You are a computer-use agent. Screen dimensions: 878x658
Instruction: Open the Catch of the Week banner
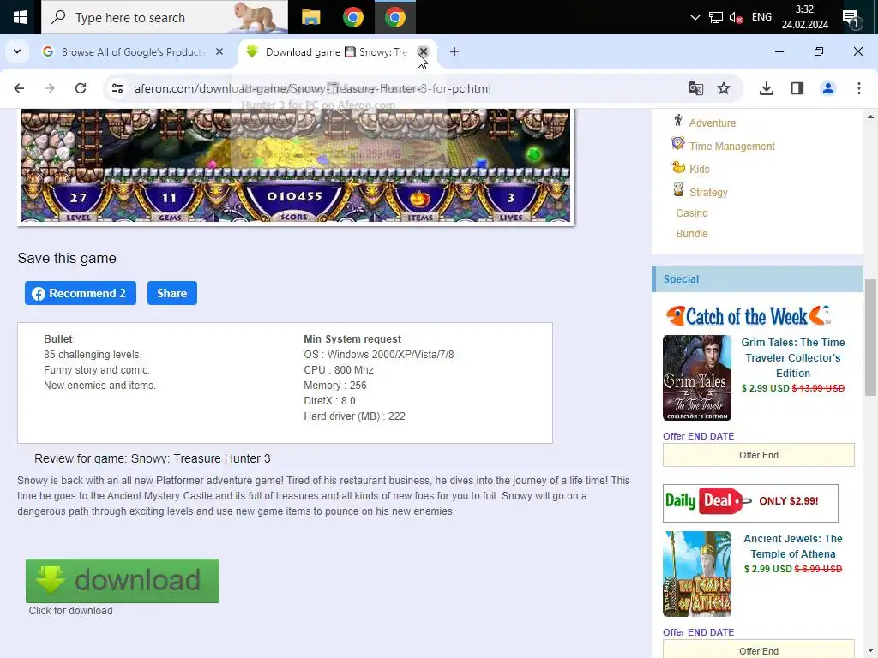(748, 316)
